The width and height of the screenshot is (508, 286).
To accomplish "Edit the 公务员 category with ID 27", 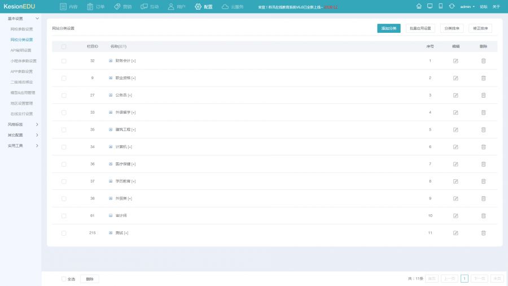I will (456, 96).
